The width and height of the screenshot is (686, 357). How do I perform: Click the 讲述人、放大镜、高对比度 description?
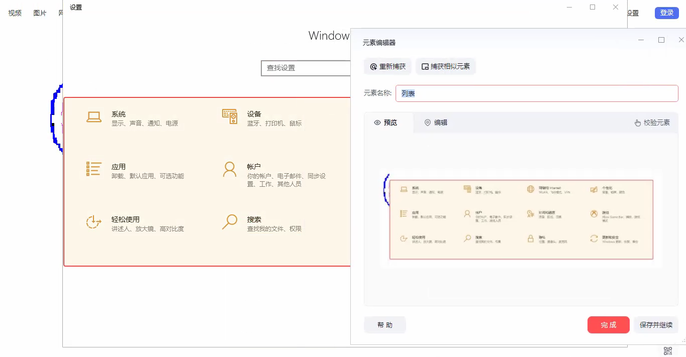tap(148, 229)
